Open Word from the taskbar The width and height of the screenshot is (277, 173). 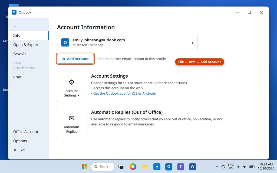pyautogui.click(x=193, y=167)
